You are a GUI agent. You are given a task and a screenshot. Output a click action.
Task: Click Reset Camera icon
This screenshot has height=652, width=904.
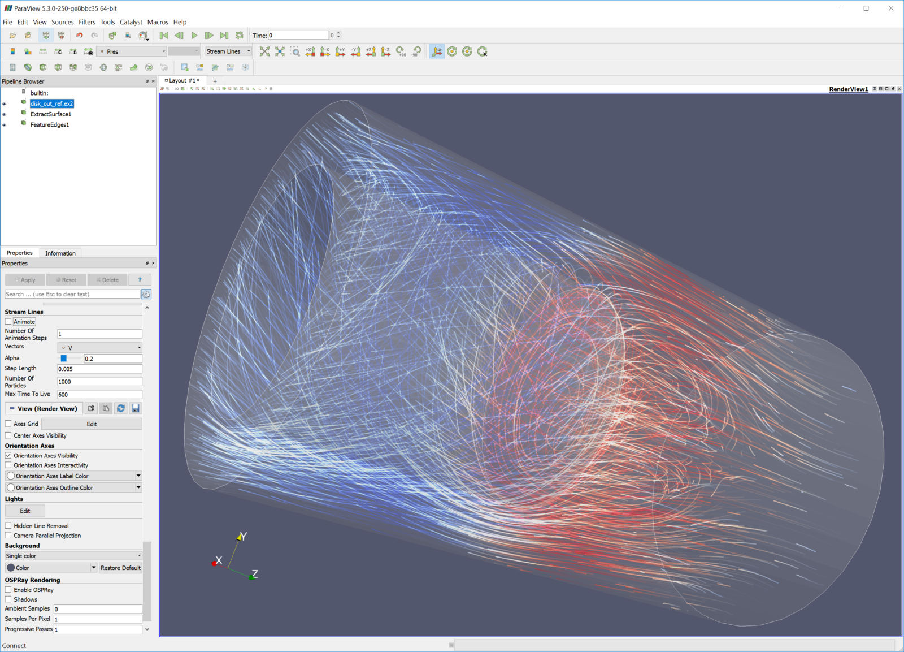click(x=264, y=51)
